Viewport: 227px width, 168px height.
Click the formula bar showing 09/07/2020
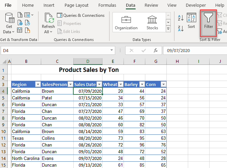tap(194, 50)
